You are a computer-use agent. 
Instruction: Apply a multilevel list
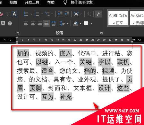[x=47, y=14]
